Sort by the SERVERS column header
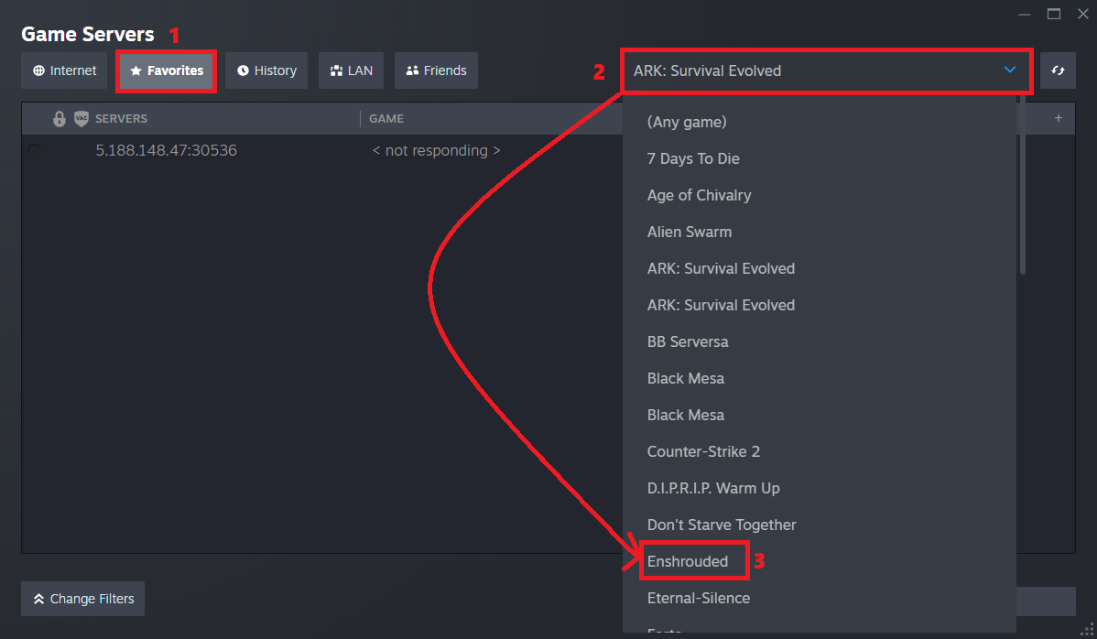 [121, 119]
